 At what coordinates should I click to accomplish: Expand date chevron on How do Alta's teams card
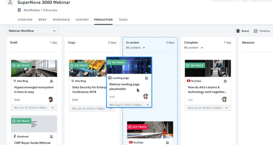tap(226, 108)
